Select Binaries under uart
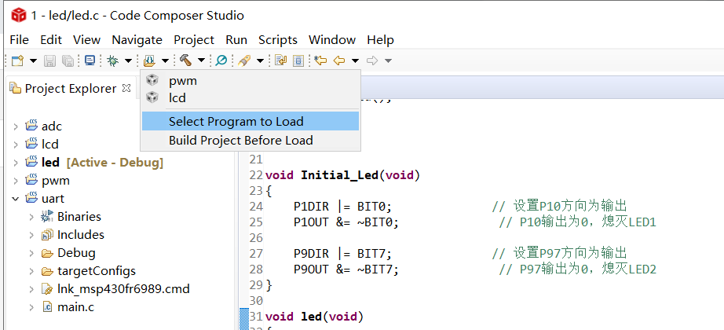 79,216
